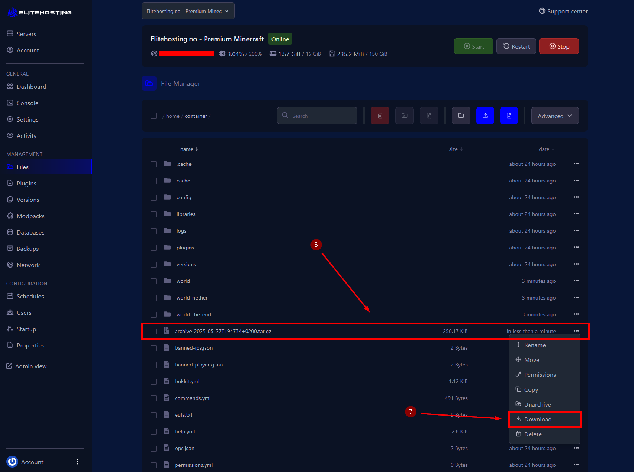Image resolution: width=634 pixels, height=472 pixels.
Task: Open the banned-players.json file
Action: [x=199, y=365]
